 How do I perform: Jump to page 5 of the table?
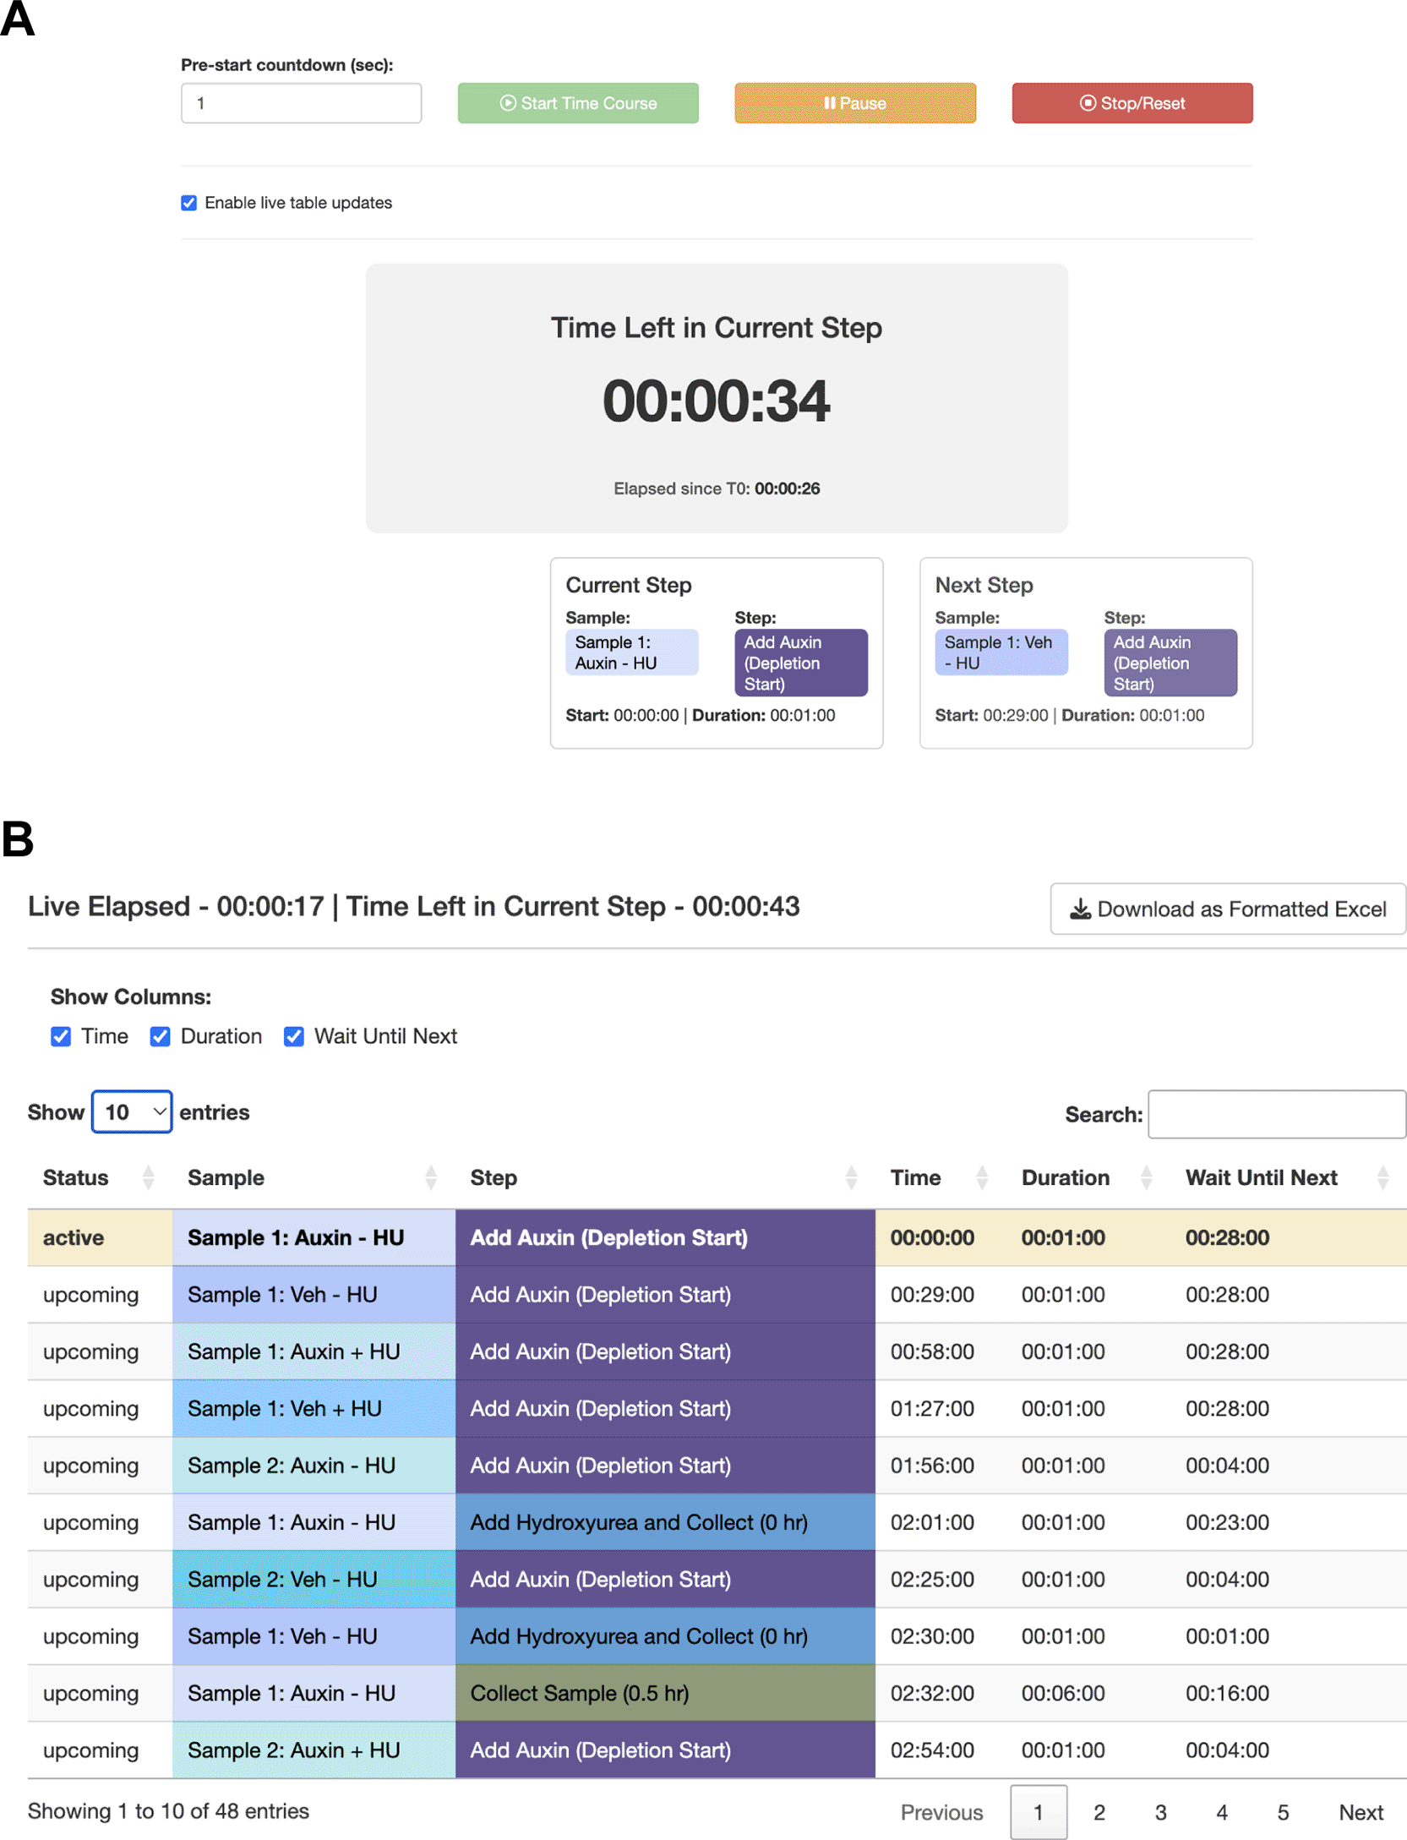1282,1811
